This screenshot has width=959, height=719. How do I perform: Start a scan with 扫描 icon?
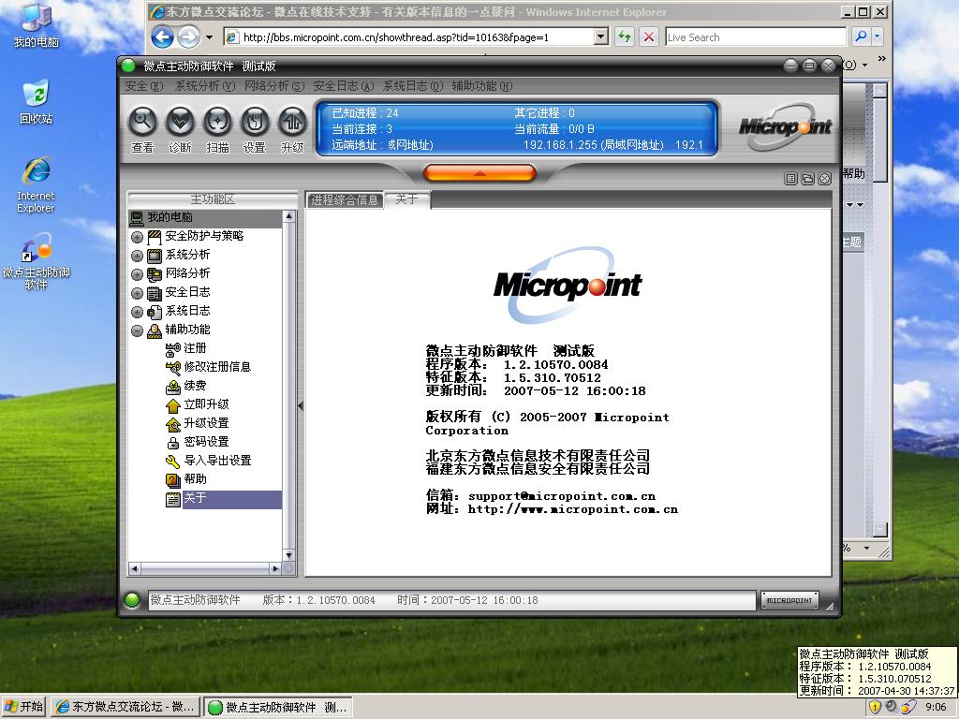point(217,122)
